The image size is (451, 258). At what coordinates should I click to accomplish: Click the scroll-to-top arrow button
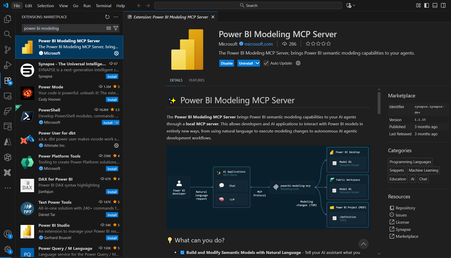pyautogui.click(x=364, y=244)
